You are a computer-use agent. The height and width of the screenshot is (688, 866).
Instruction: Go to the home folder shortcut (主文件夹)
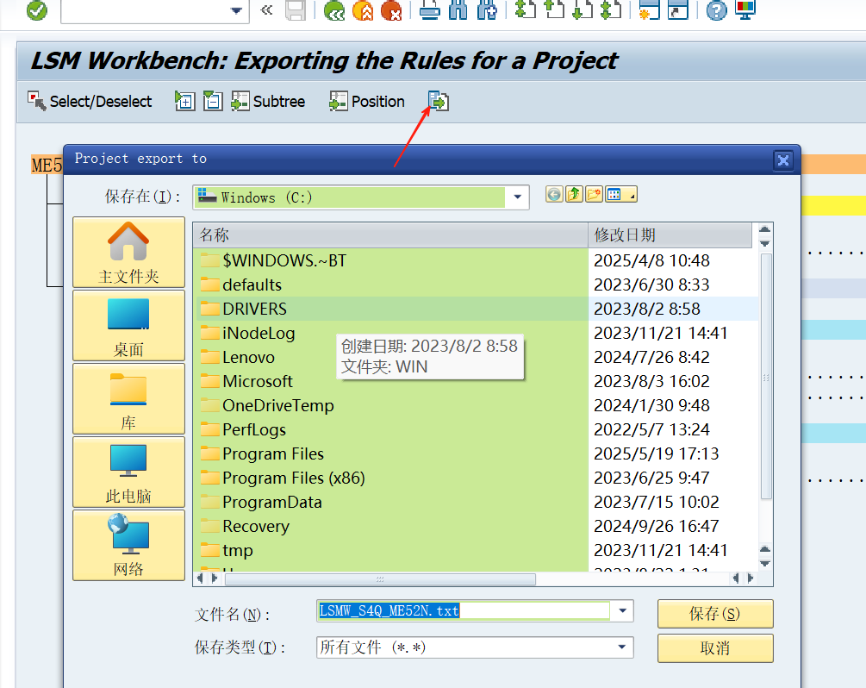point(128,252)
